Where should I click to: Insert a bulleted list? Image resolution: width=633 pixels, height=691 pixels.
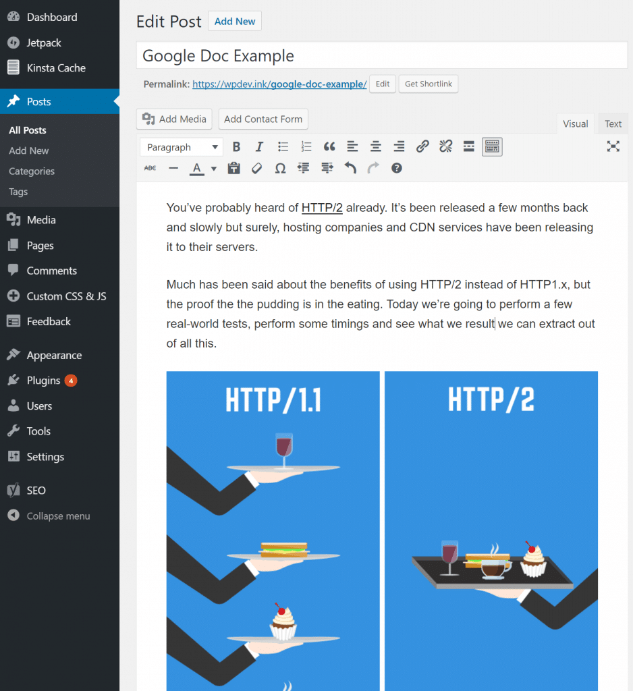click(x=283, y=146)
